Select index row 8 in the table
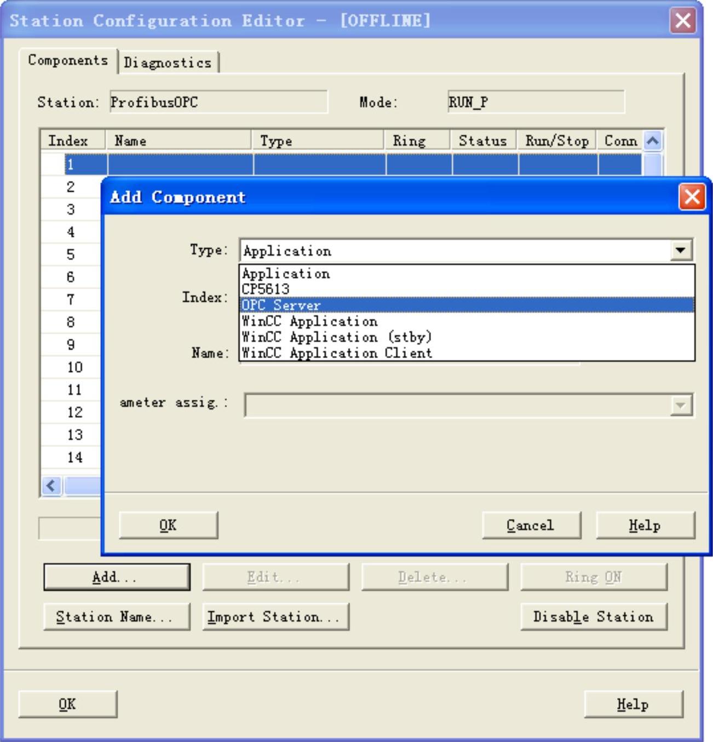Screen dimensions: 713x742 (71, 322)
